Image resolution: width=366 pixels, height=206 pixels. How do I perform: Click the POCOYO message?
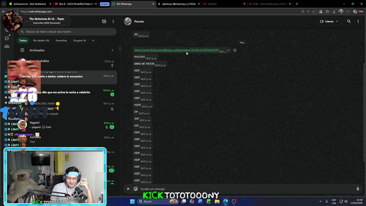pyautogui.click(x=140, y=57)
